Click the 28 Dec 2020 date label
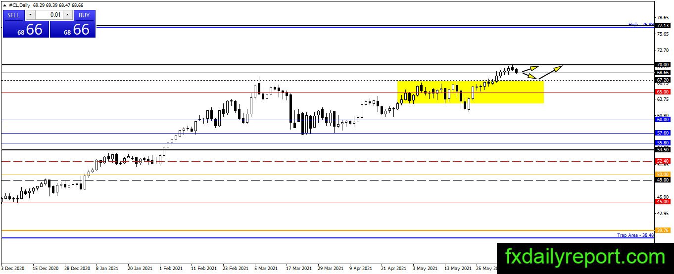 point(77,269)
